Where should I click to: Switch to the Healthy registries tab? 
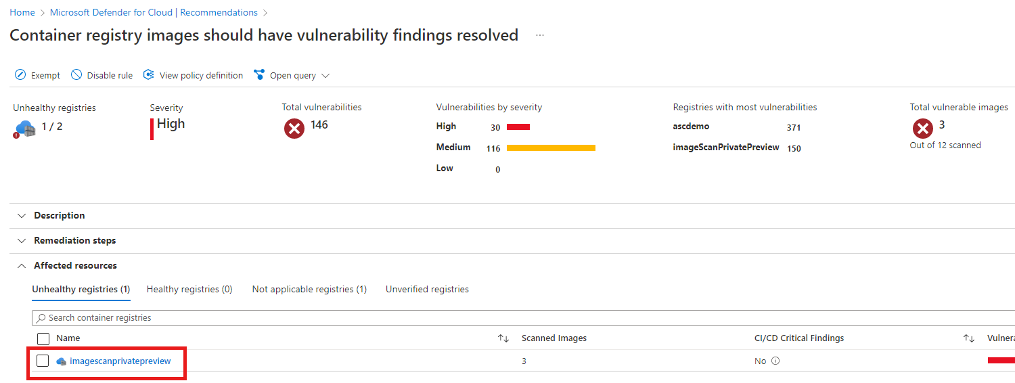(189, 289)
